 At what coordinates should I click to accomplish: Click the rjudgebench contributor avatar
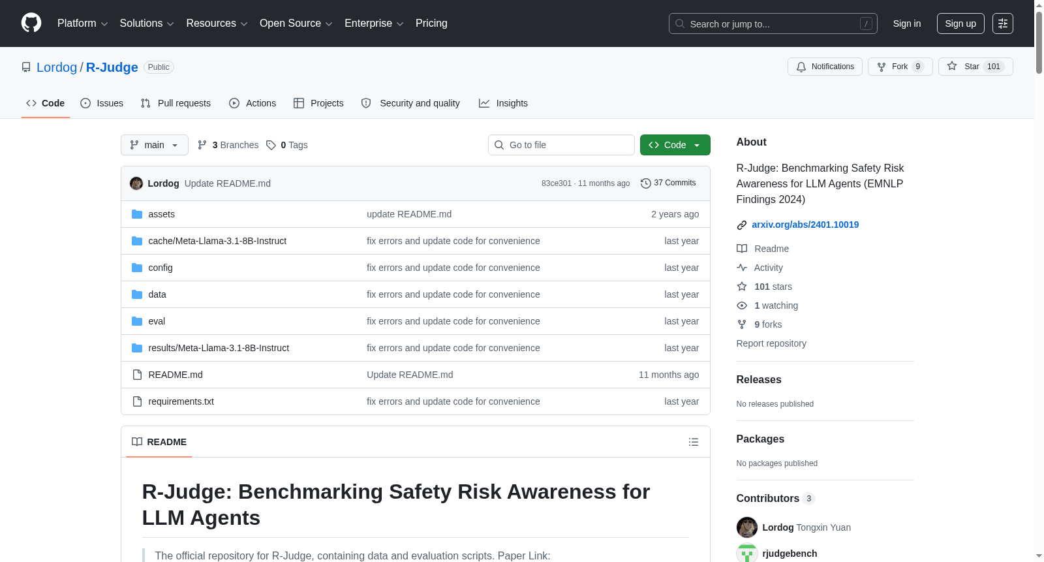pyautogui.click(x=747, y=554)
